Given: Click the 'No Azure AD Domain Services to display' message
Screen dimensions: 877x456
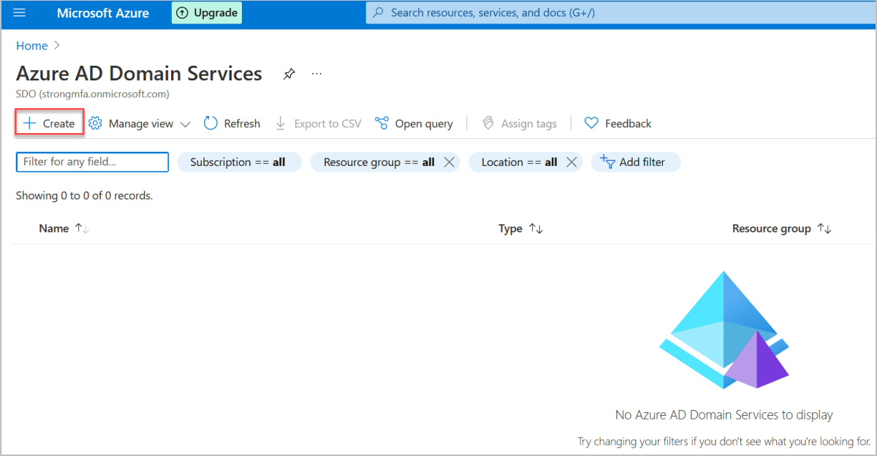Looking at the screenshot, I should point(724,415).
